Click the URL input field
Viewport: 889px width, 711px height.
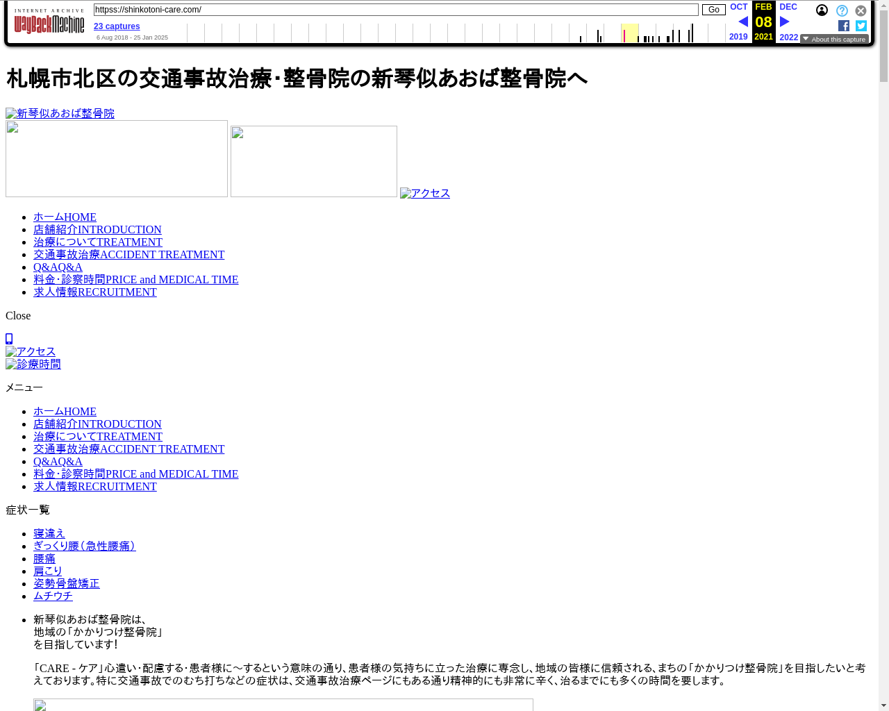click(396, 10)
